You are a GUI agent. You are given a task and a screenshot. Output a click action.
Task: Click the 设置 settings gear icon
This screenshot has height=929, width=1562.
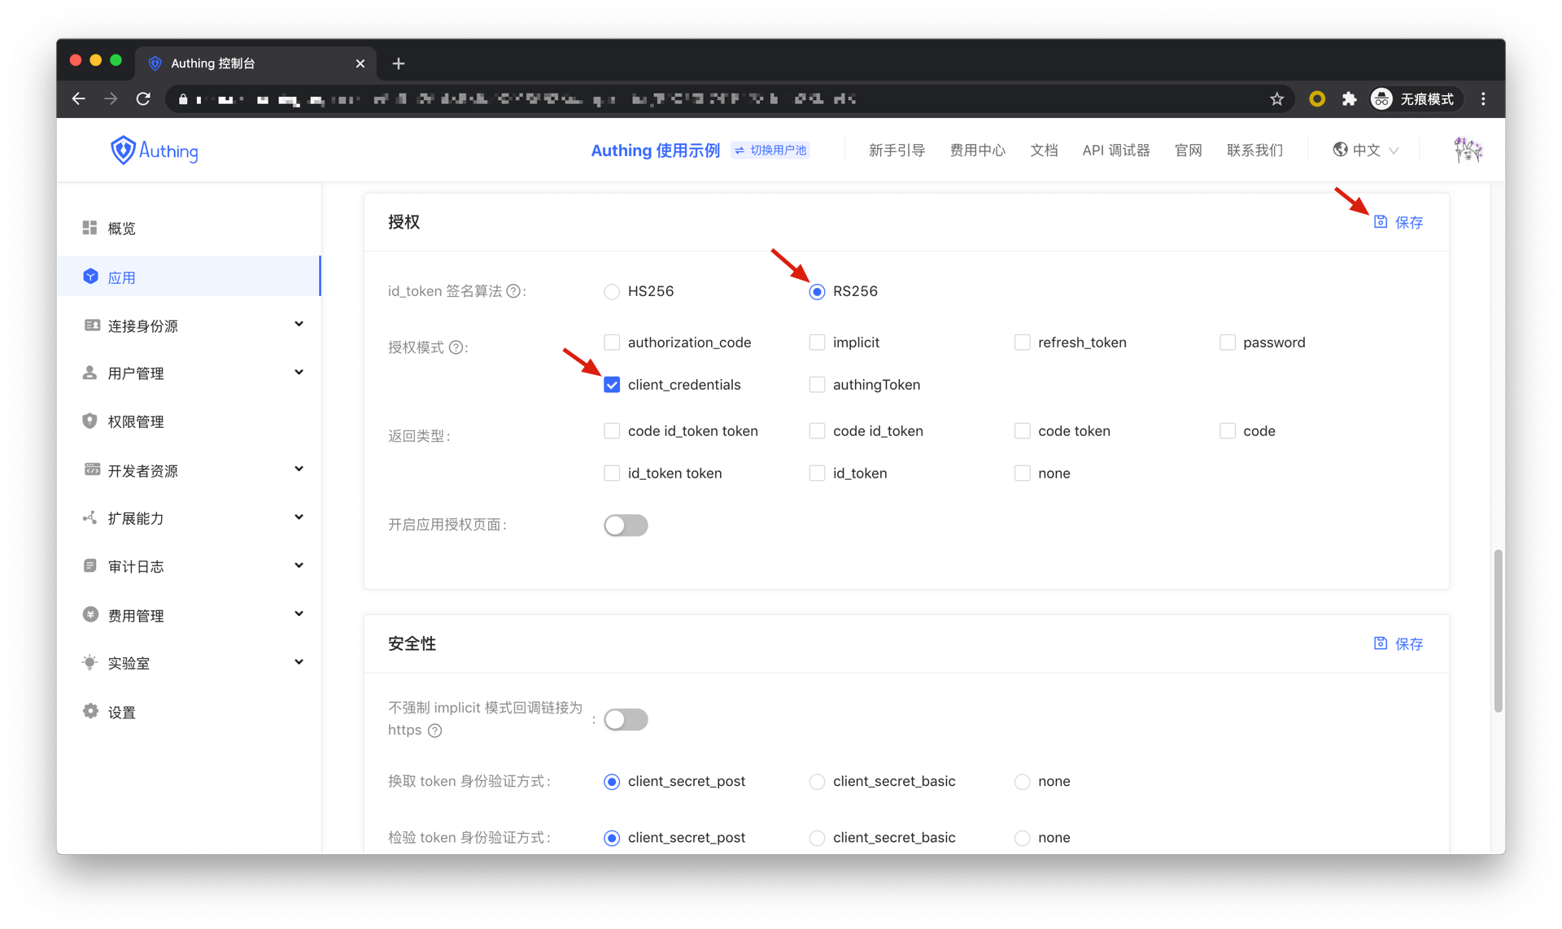(90, 711)
